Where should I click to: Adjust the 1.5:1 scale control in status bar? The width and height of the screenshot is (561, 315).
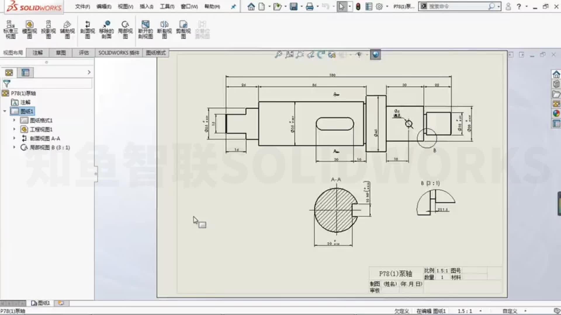465,311
